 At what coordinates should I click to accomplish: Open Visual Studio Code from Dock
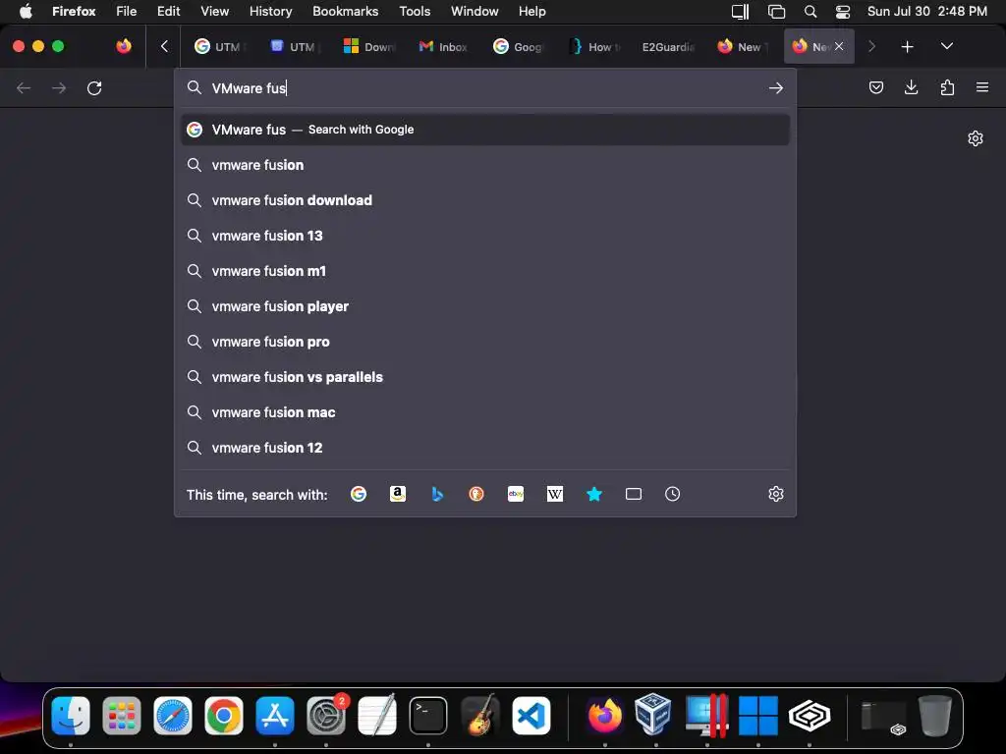coord(531,716)
